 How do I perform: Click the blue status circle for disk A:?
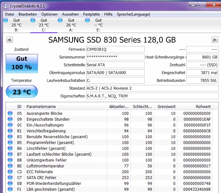[60, 20]
